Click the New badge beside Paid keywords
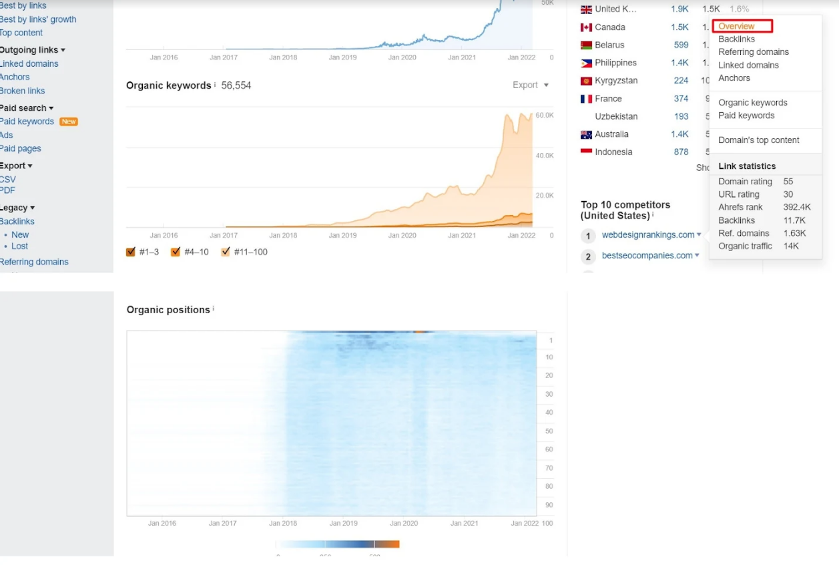 (69, 122)
